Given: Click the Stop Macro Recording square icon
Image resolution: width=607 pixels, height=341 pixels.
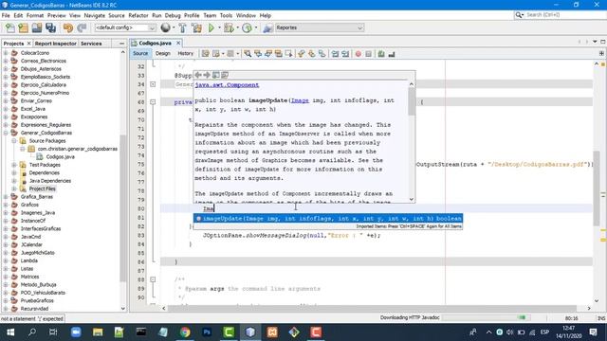Looking at the screenshot, I should 368,54.
